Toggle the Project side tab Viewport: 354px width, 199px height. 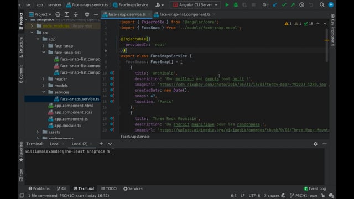[21, 21]
